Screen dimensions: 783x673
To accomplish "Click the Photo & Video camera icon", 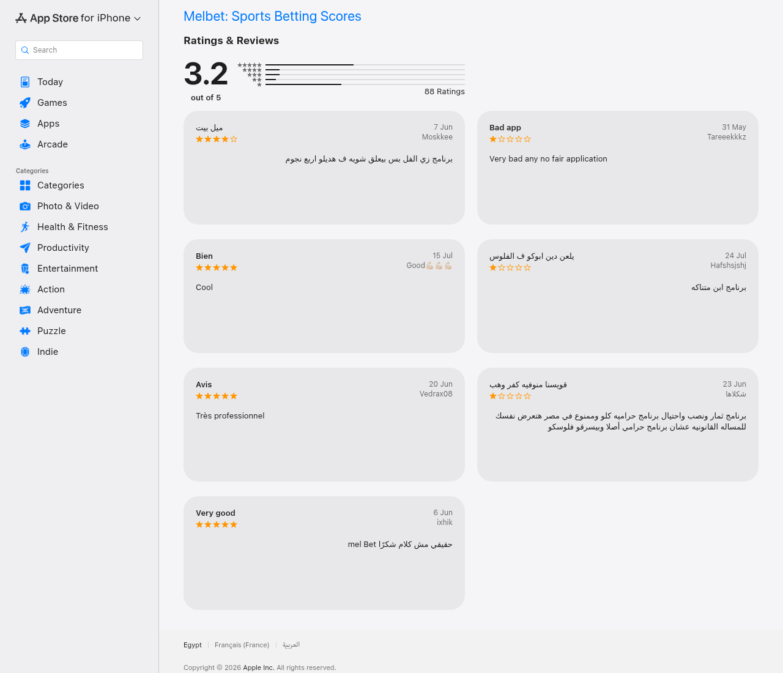I will [25, 206].
